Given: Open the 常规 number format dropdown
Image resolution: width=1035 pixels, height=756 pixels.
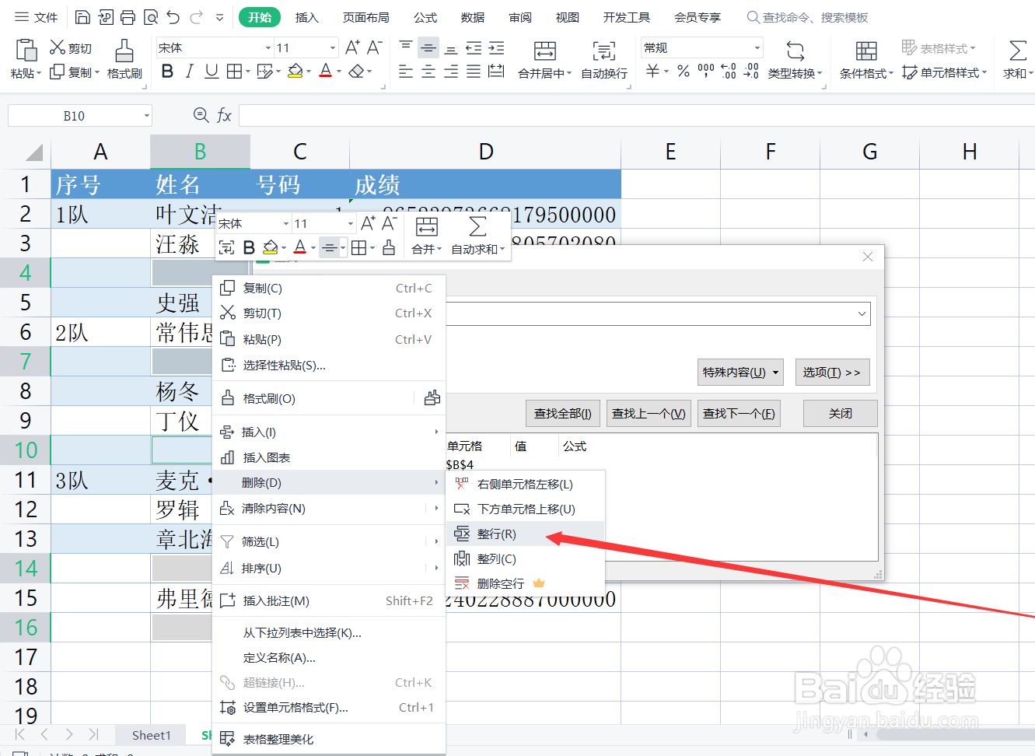Looking at the screenshot, I should 700,47.
